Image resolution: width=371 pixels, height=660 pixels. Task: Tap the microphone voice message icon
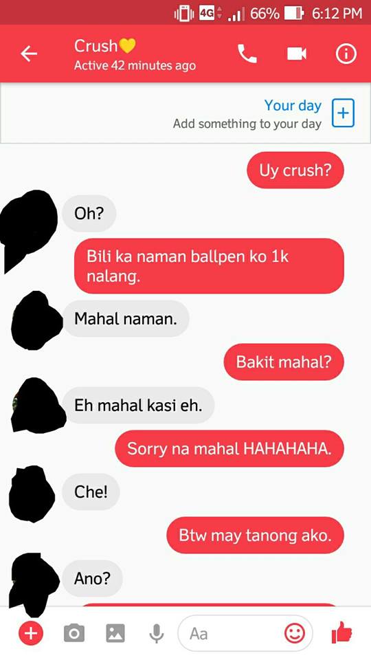point(157,633)
